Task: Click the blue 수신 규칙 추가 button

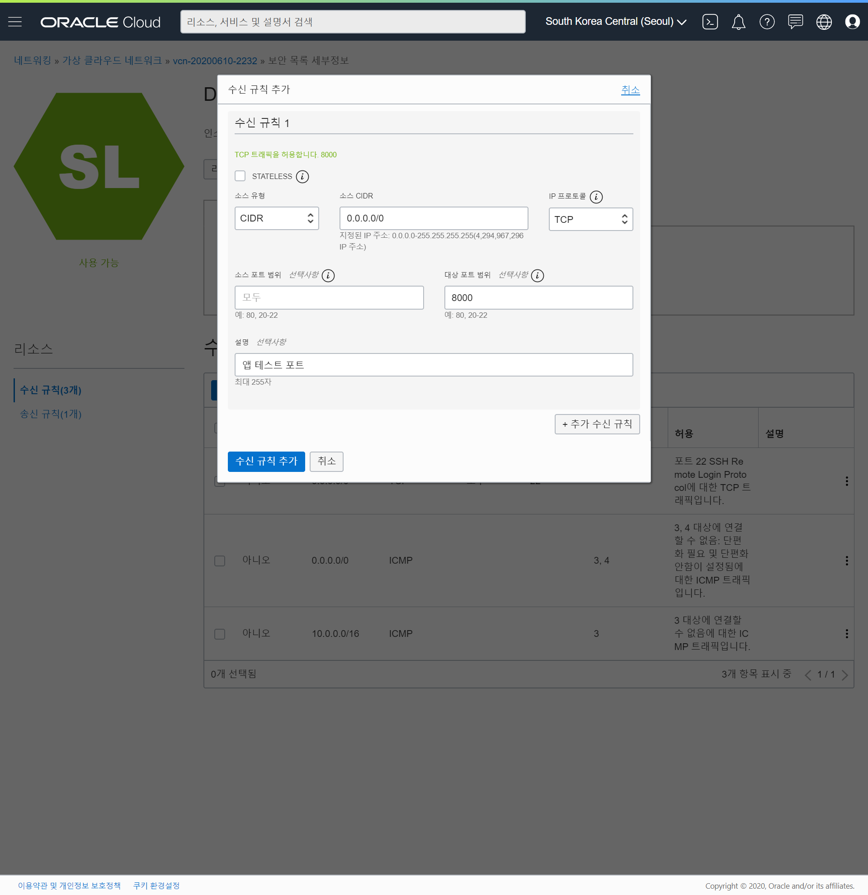Action: (266, 461)
